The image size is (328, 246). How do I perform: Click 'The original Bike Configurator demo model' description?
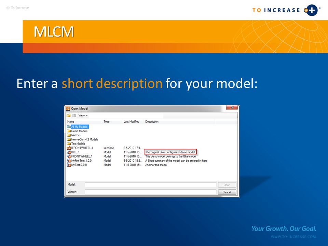(170, 152)
